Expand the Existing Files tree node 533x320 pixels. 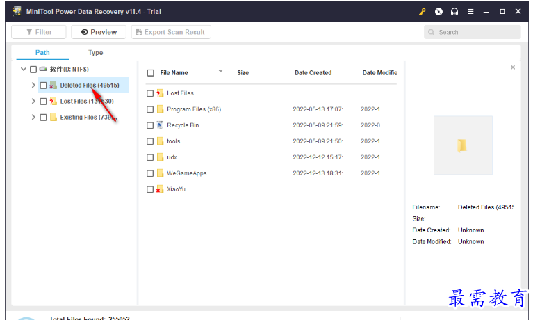coord(33,117)
